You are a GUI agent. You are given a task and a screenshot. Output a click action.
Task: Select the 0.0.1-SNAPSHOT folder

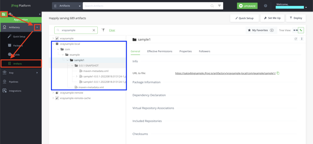[89, 66]
